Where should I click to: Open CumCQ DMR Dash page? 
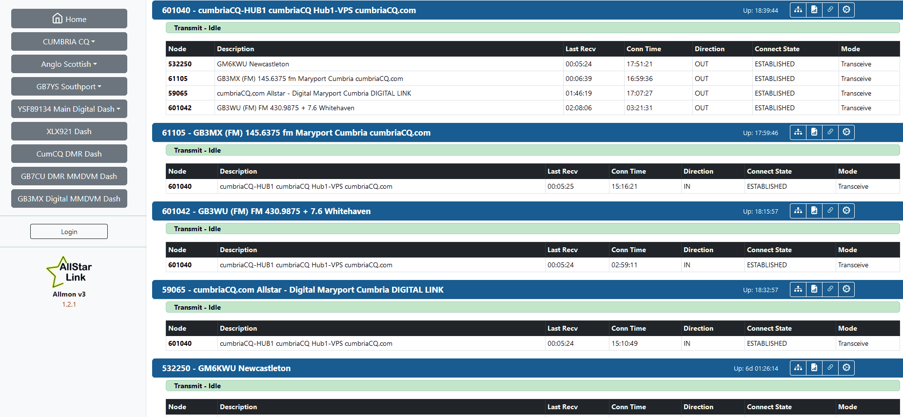point(69,154)
